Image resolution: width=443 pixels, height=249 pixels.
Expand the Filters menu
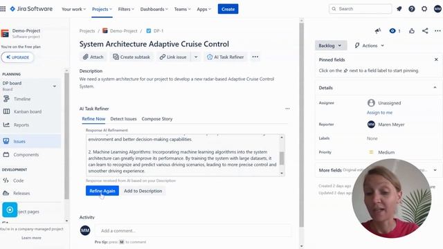[x=126, y=9]
